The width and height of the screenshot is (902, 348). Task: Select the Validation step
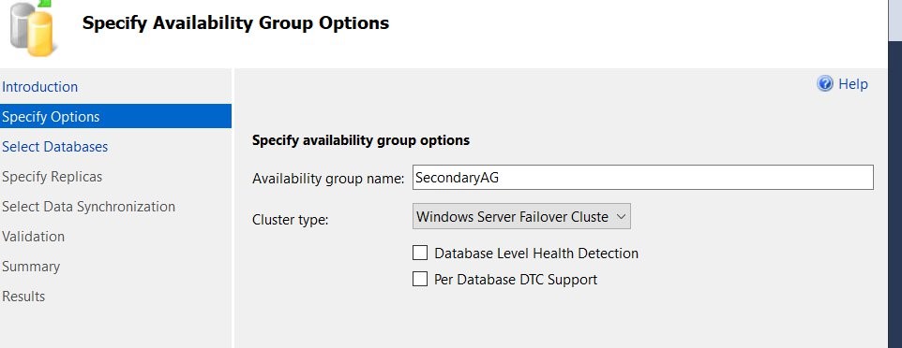34,237
